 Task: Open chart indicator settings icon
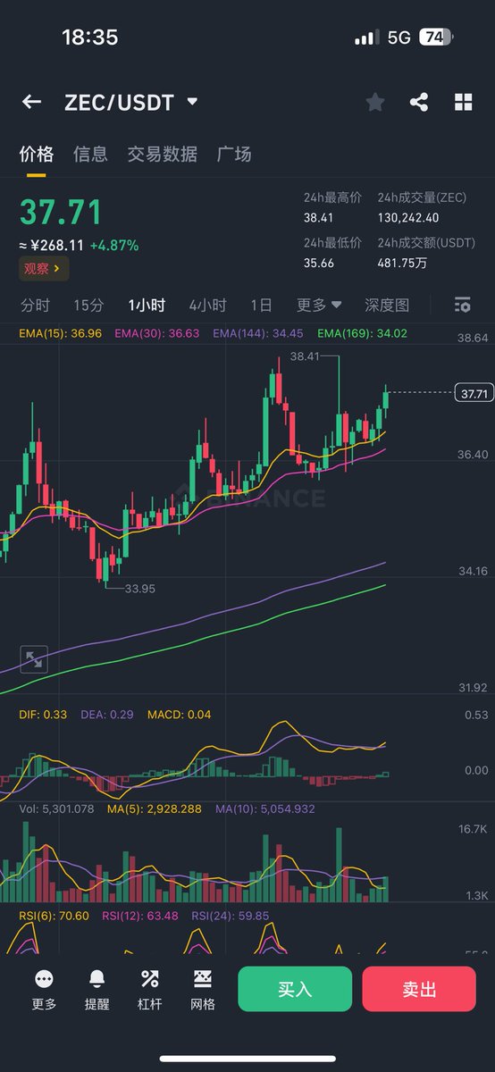tap(462, 305)
